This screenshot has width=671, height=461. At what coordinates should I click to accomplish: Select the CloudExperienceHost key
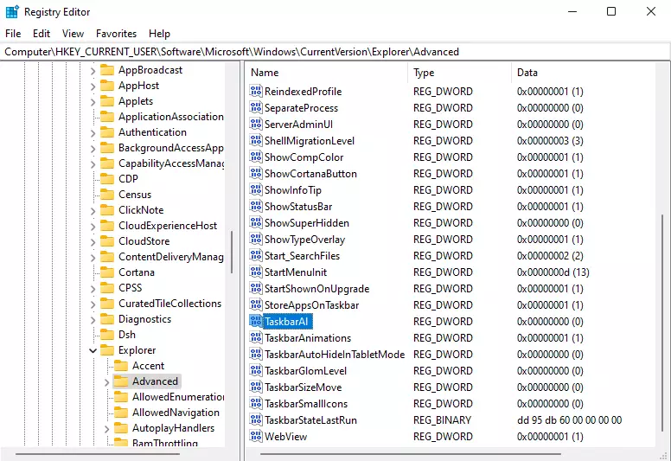[x=168, y=226]
